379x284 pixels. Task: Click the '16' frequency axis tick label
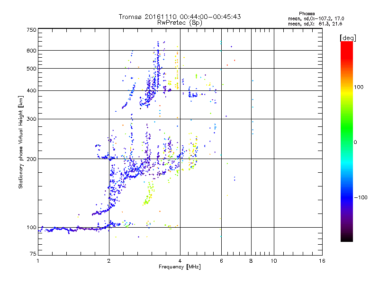click(322, 261)
